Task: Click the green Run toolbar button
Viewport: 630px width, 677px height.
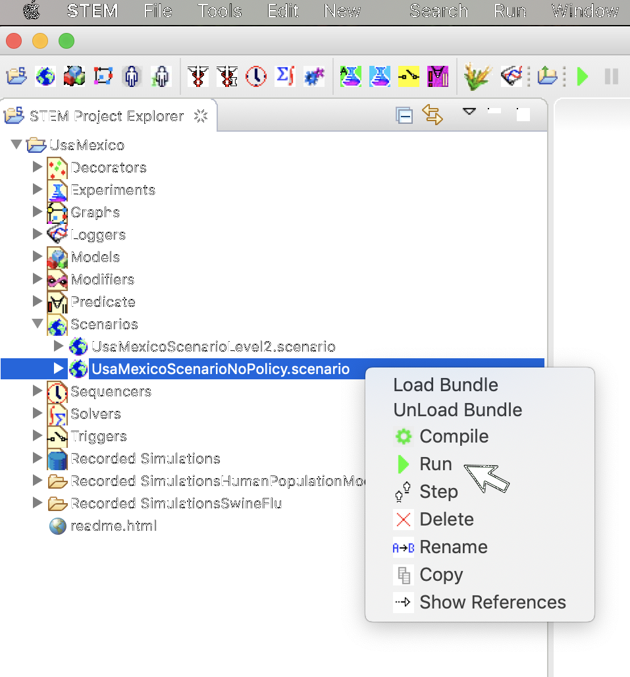Action: 583,76
